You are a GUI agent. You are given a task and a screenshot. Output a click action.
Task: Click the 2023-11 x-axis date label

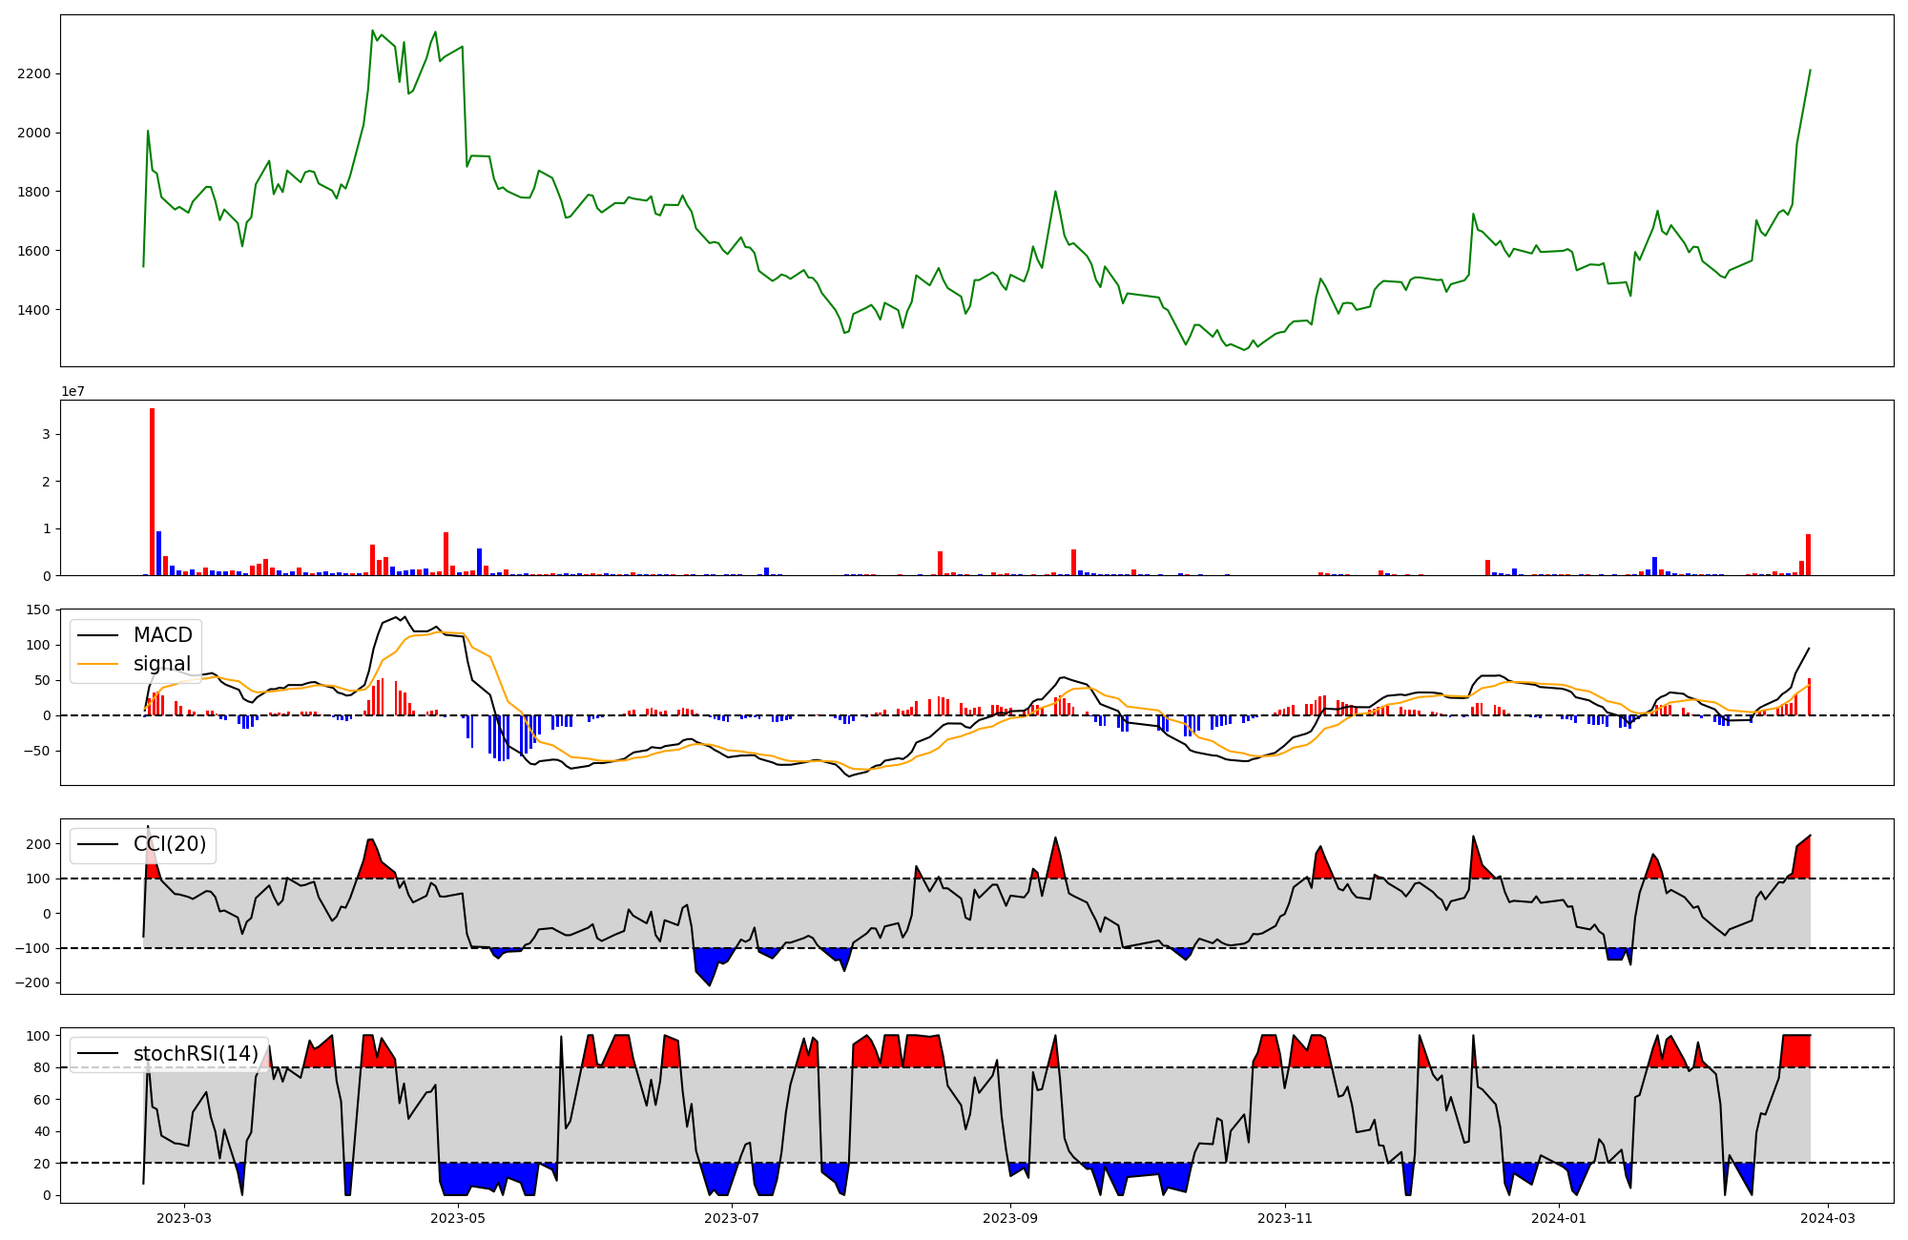(x=1285, y=1218)
